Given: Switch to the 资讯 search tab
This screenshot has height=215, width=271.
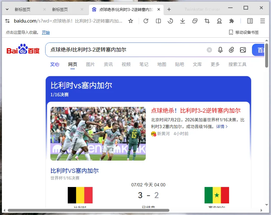Looking at the screenshot, I should pos(108,64).
